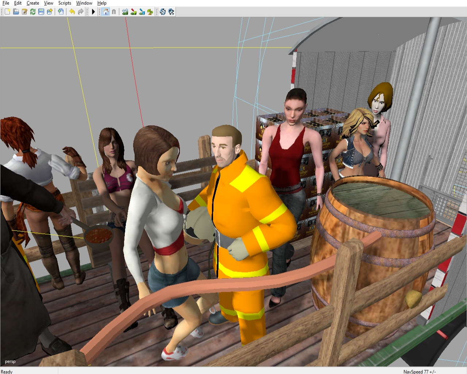Open the File menu

point(6,3)
